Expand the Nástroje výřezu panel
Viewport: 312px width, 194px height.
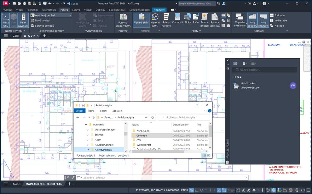click(x=15, y=31)
